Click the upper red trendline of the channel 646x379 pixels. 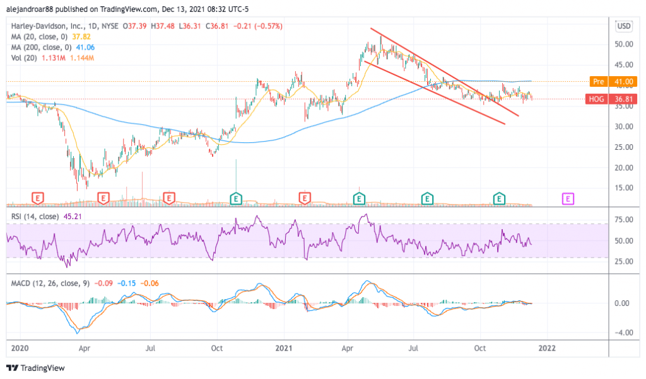(x=444, y=72)
